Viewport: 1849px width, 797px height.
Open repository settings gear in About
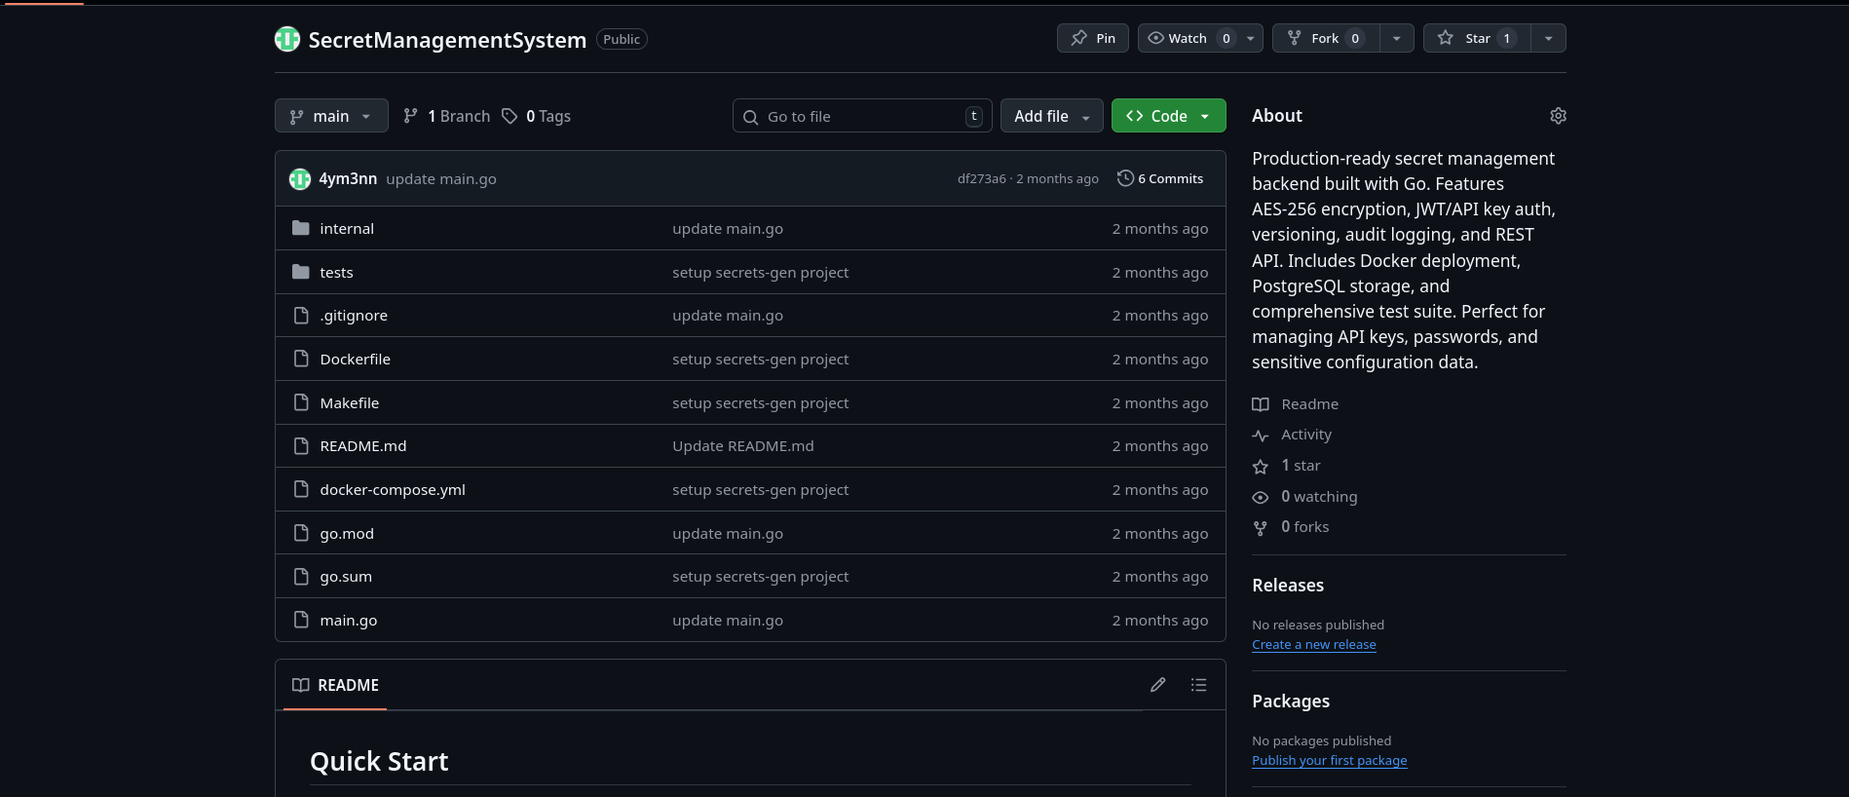tap(1558, 116)
